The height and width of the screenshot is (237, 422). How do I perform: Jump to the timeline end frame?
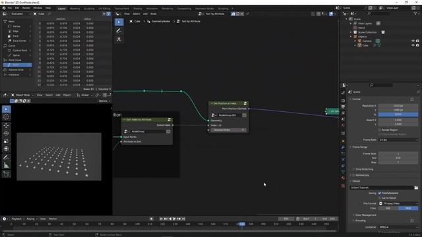pyautogui.click(x=183, y=219)
